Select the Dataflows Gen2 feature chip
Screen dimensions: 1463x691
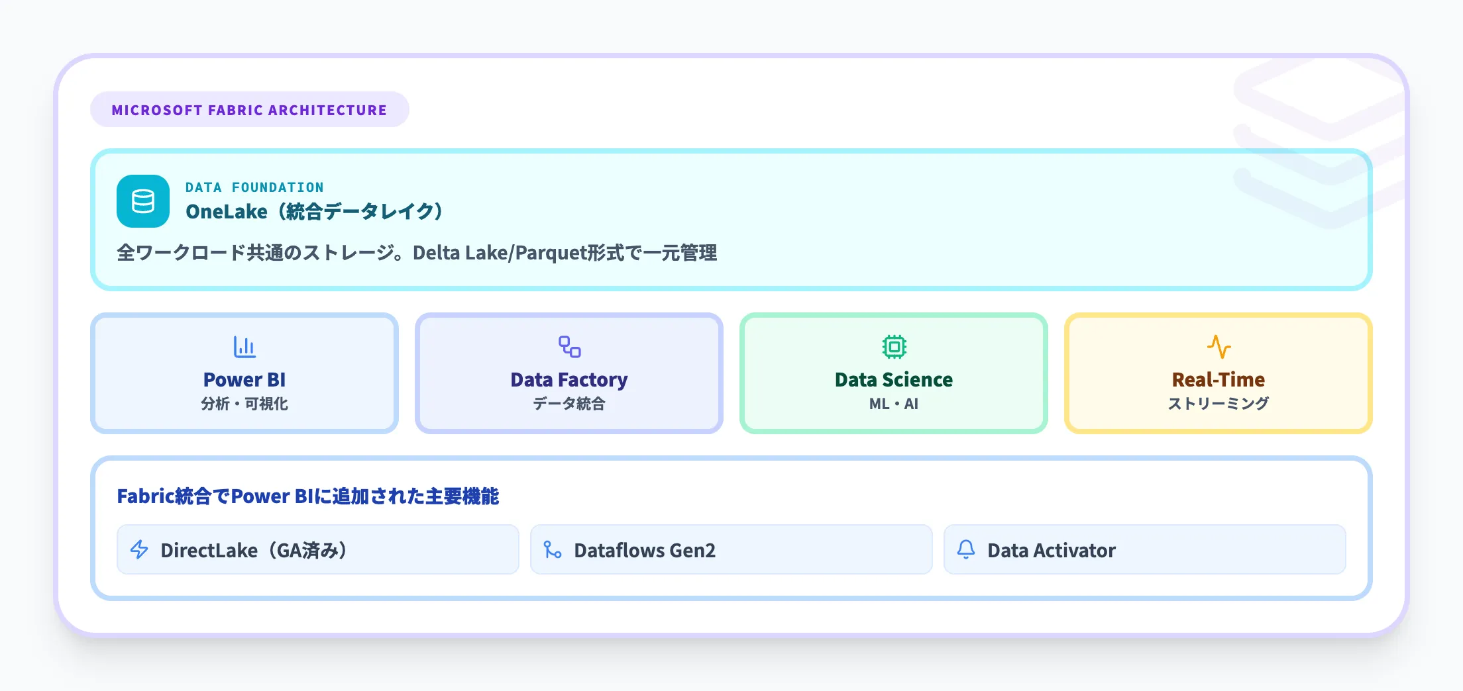click(x=731, y=550)
